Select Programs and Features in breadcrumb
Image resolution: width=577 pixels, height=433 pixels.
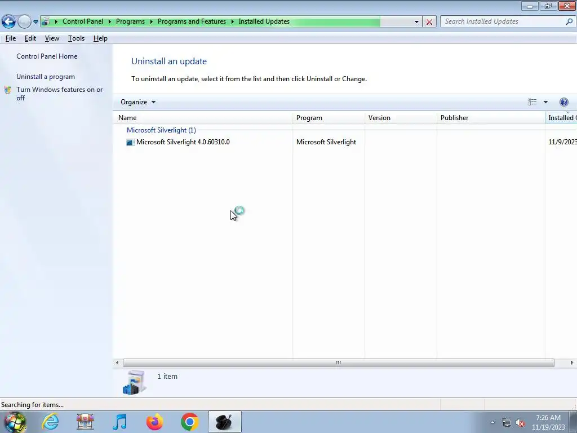(x=192, y=21)
